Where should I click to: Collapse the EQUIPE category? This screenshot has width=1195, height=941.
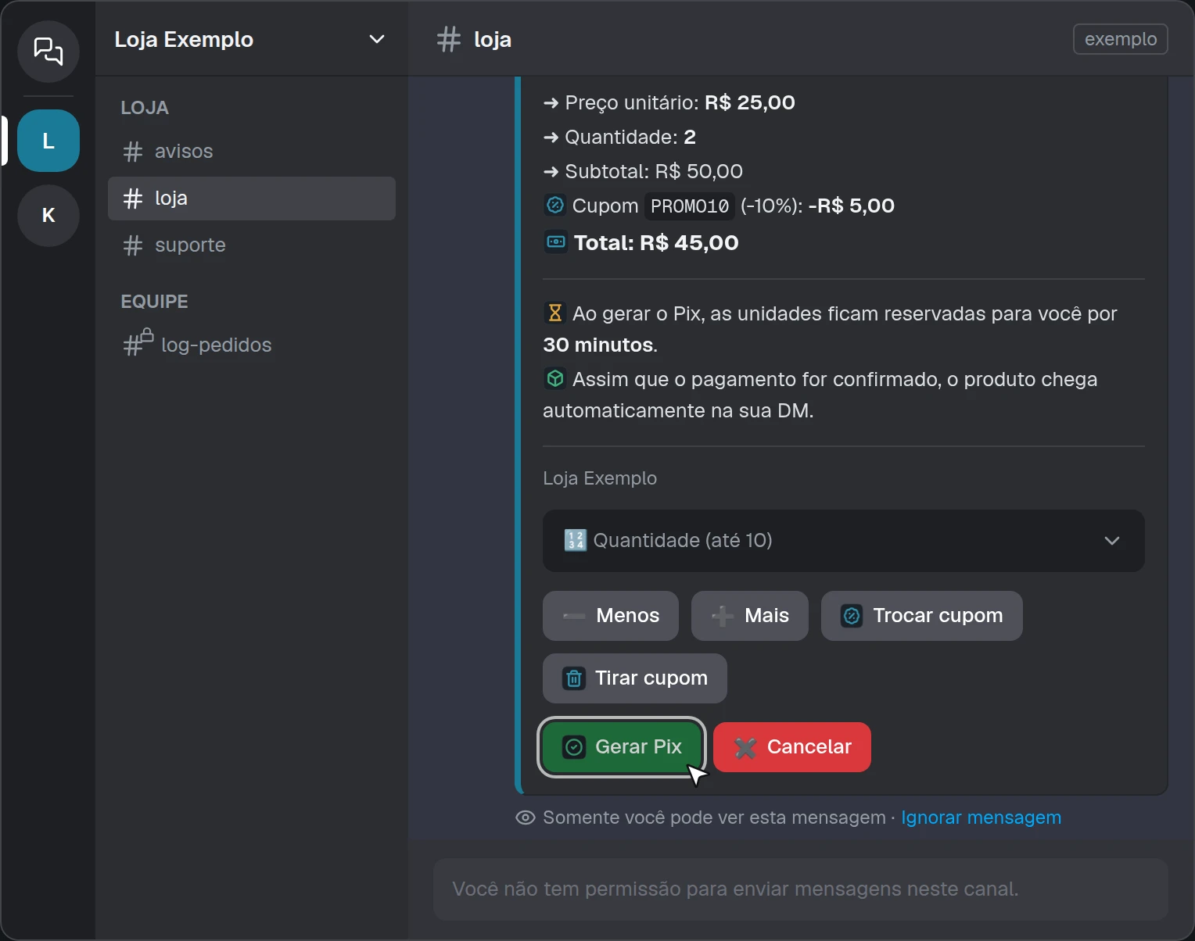154,302
